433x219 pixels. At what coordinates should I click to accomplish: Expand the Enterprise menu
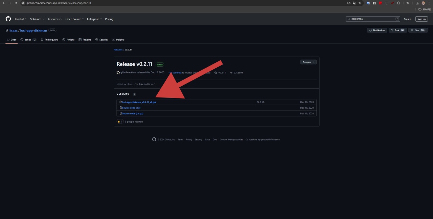click(x=94, y=19)
